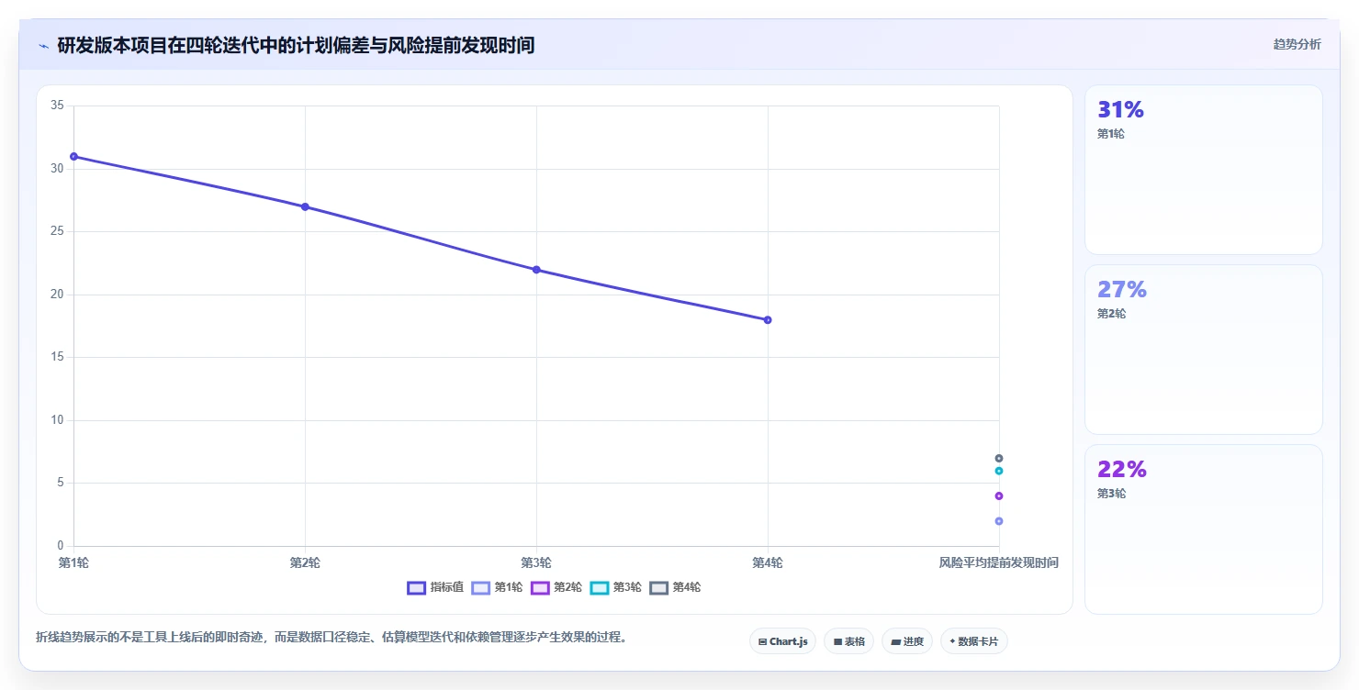Click the gray 第4轮 legend color box
Viewport: 1359px width, 690px height.
click(658, 587)
